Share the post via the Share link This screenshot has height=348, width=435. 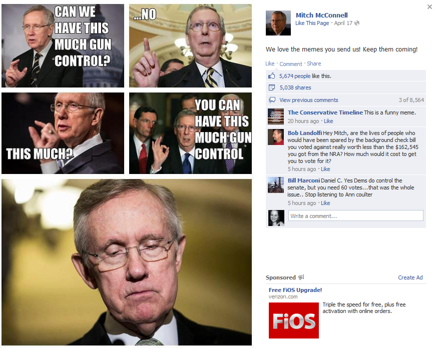coord(314,63)
